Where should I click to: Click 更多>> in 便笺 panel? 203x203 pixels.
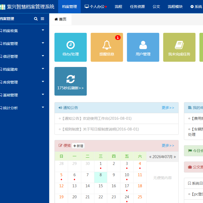[168, 145]
